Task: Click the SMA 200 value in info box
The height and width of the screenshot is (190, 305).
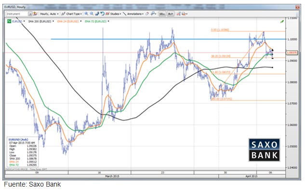Action: (x=32, y=159)
